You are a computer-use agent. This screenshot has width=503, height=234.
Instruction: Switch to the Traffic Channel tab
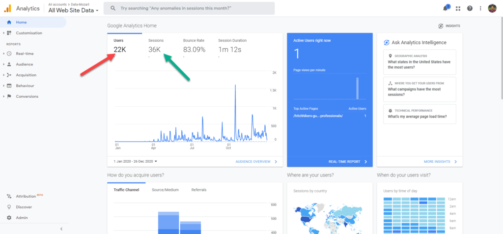click(x=126, y=190)
